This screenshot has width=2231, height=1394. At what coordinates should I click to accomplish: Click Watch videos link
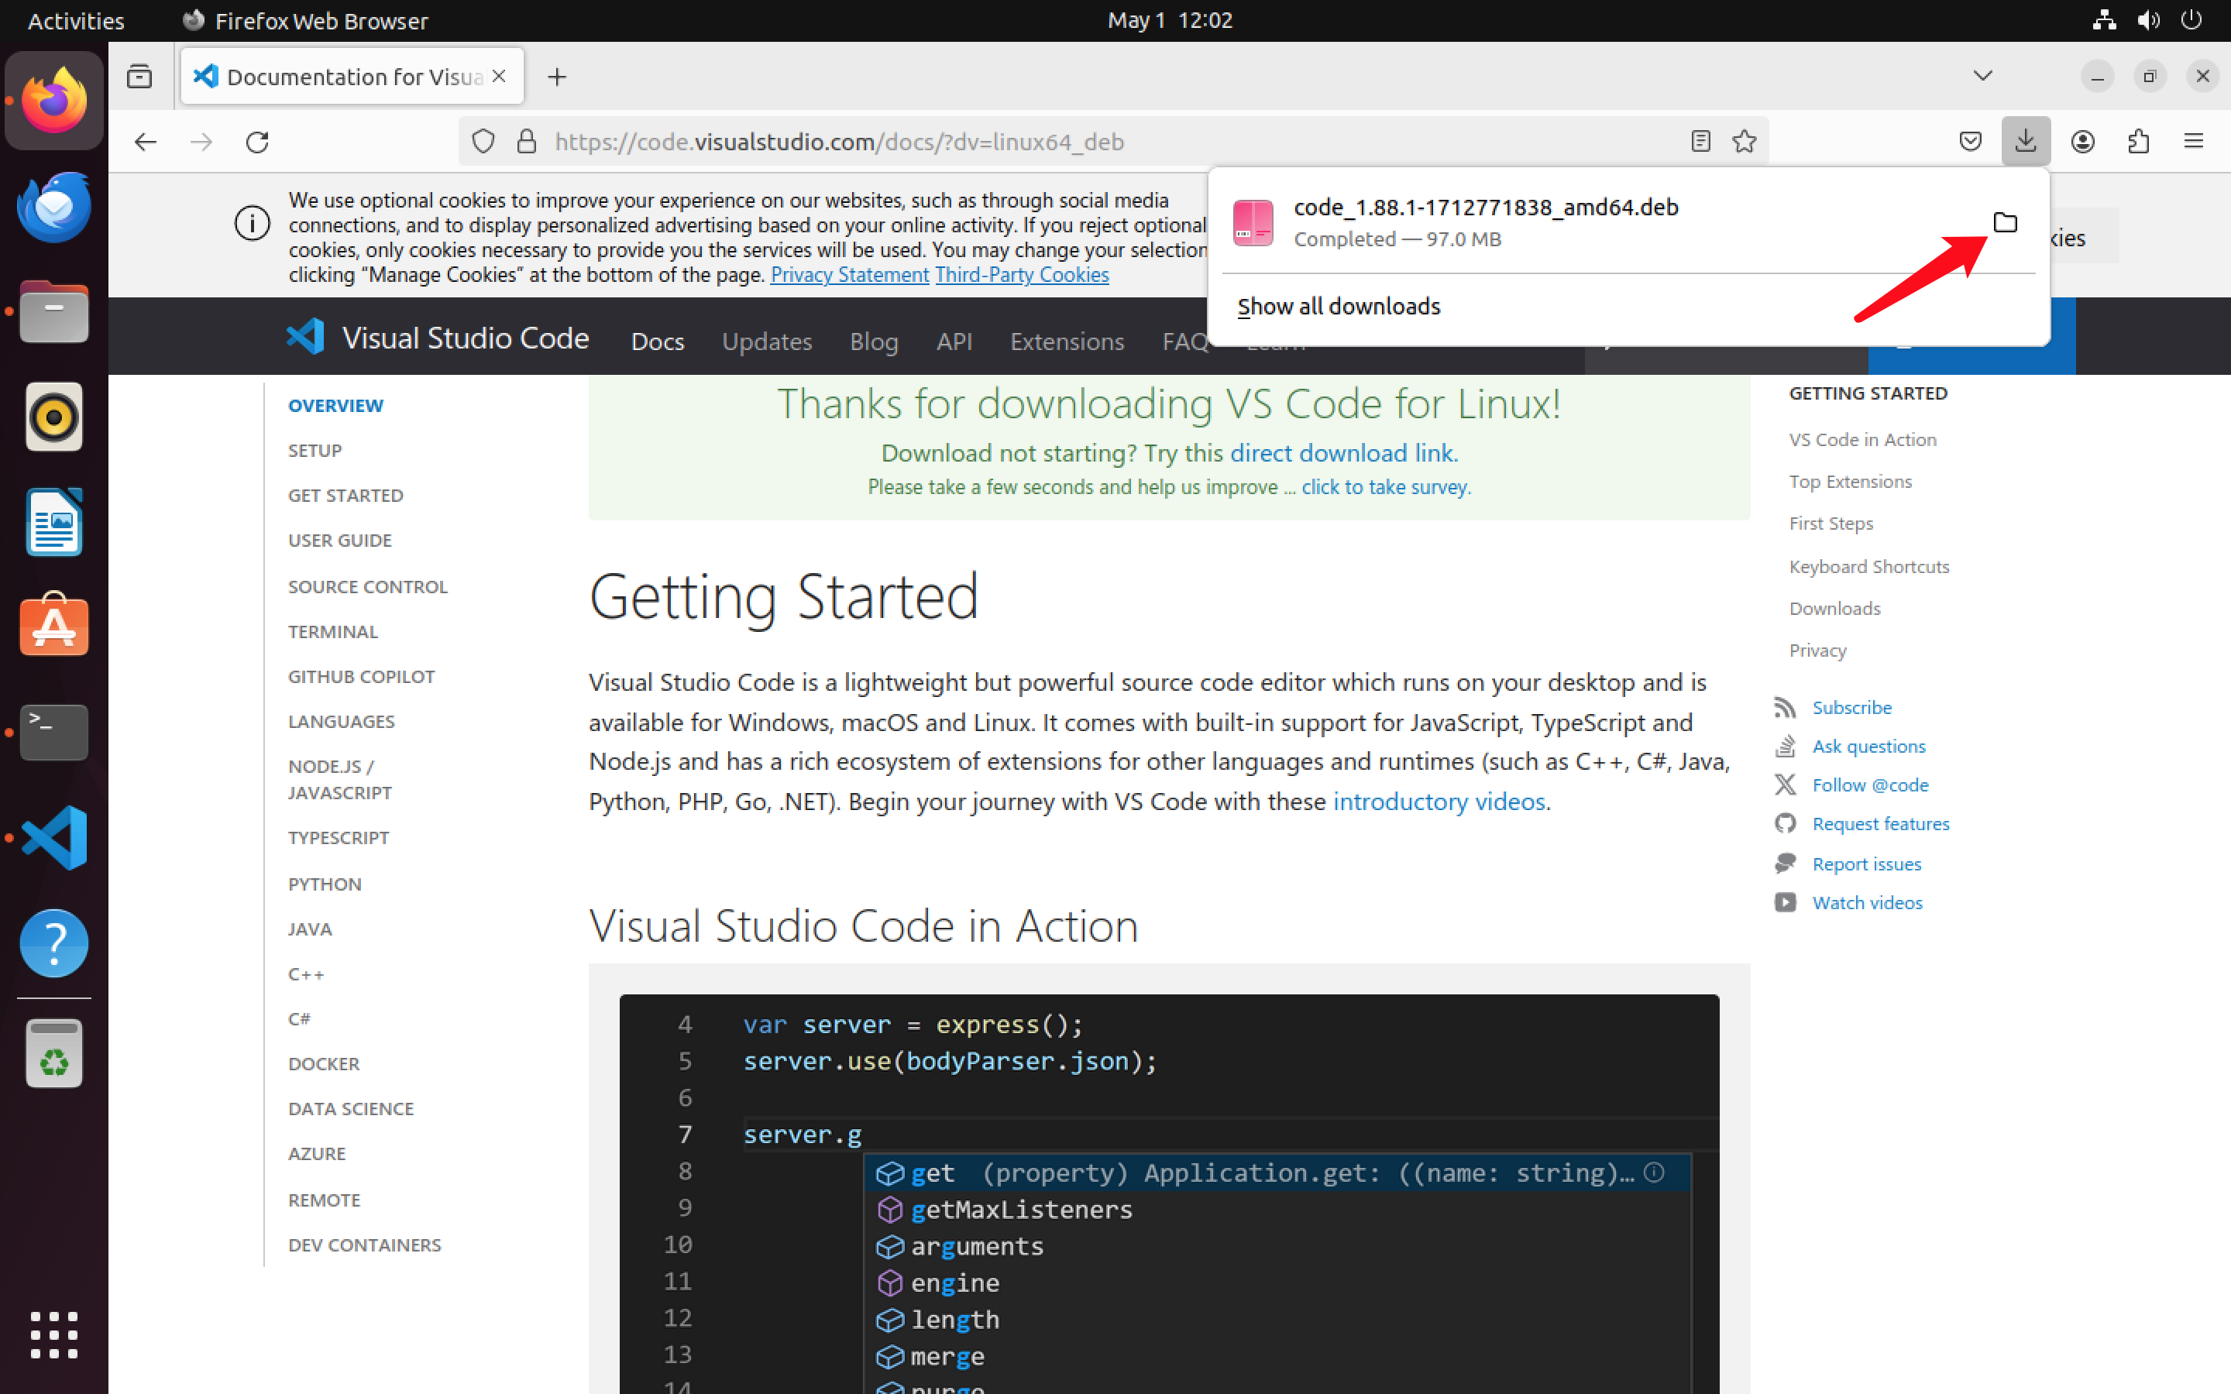[x=1867, y=902]
